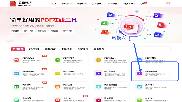Viewport: 182px width, 102px height.
Task: Open the PDF合并 card title
Action: (27, 85)
